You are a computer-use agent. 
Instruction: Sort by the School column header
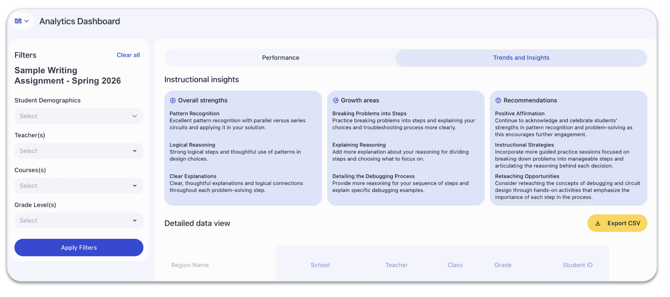[x=320, y=265]
